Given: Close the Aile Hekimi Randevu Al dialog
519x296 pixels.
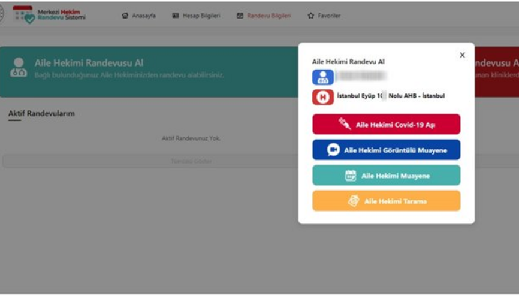Looking at the screenshot, I should 463,55.
